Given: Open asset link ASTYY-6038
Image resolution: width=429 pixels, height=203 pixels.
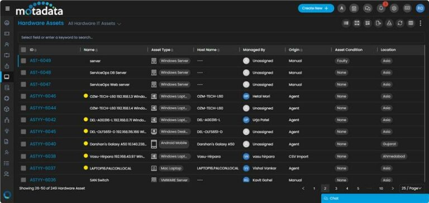Looking at the screenshot, I should point(42,156).
